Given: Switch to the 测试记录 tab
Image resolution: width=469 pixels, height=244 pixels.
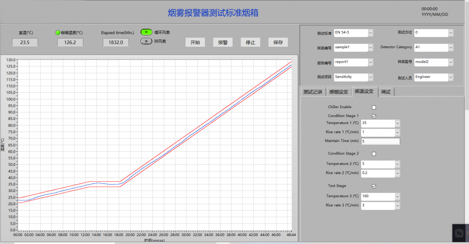Looking at the screenshot, I should (313, 92).
